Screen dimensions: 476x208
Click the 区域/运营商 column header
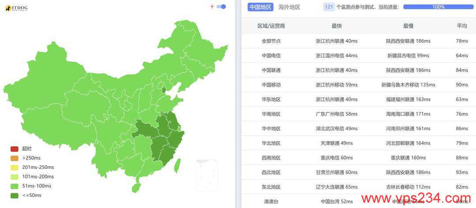click(271, 26)
